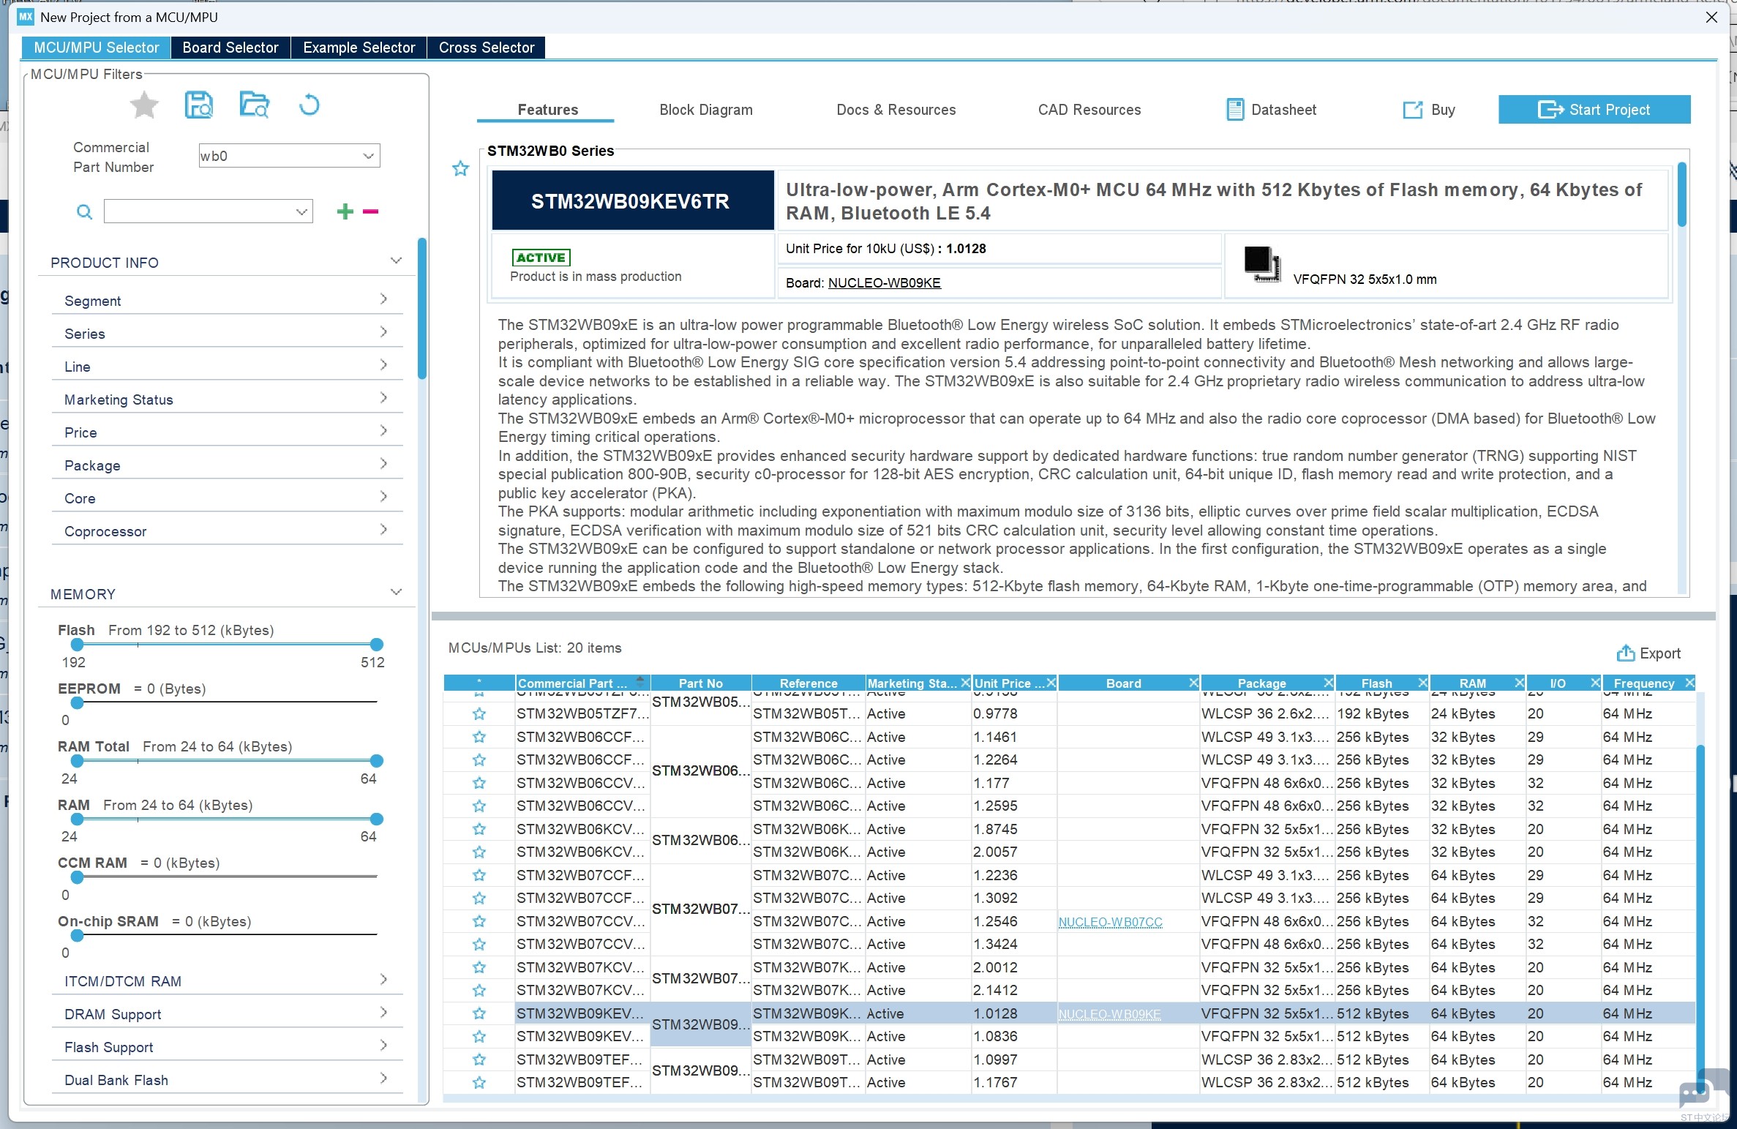Remove the Package column with its X

(1329, 683)
